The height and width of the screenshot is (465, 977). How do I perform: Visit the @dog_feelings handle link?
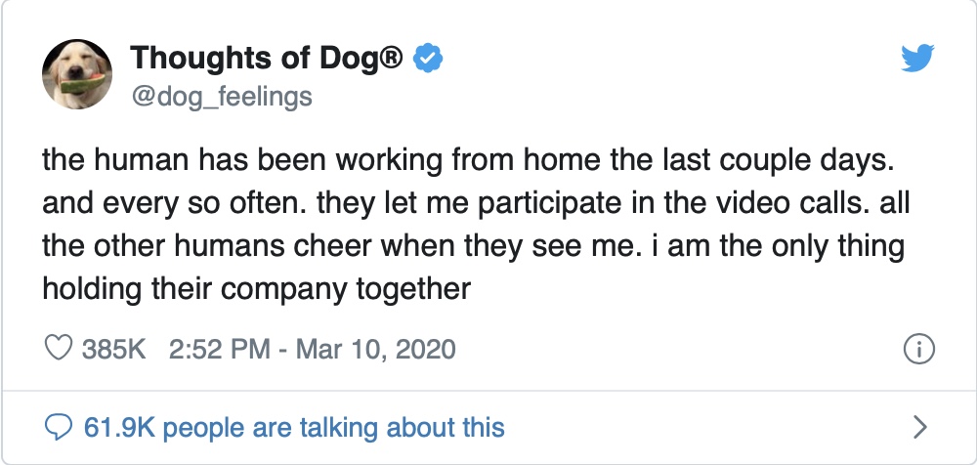tap(221, 95)
